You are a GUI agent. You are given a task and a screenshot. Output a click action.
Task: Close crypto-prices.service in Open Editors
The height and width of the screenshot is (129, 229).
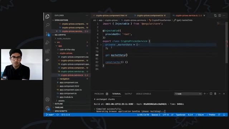(x=57, y=31)
